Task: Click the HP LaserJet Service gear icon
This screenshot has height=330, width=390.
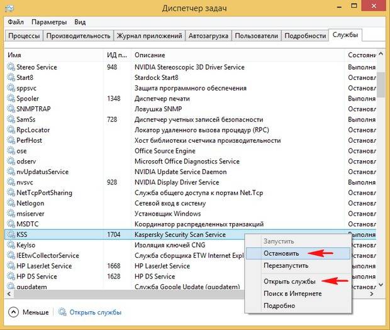Action: point(11,266)
